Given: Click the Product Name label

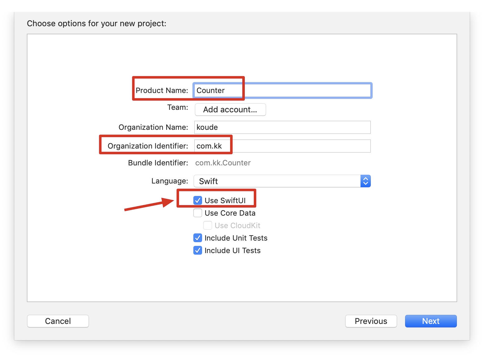Looking at the screenshot, I should click(162, 90).
